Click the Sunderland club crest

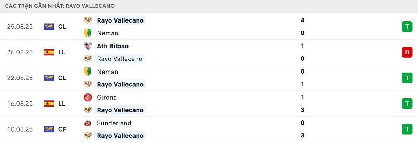click(87, 123)
